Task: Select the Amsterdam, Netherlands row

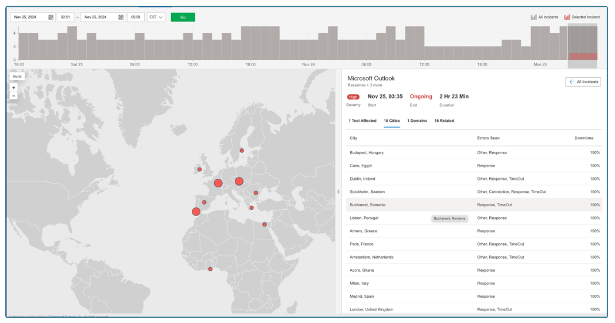Action: 474,257
